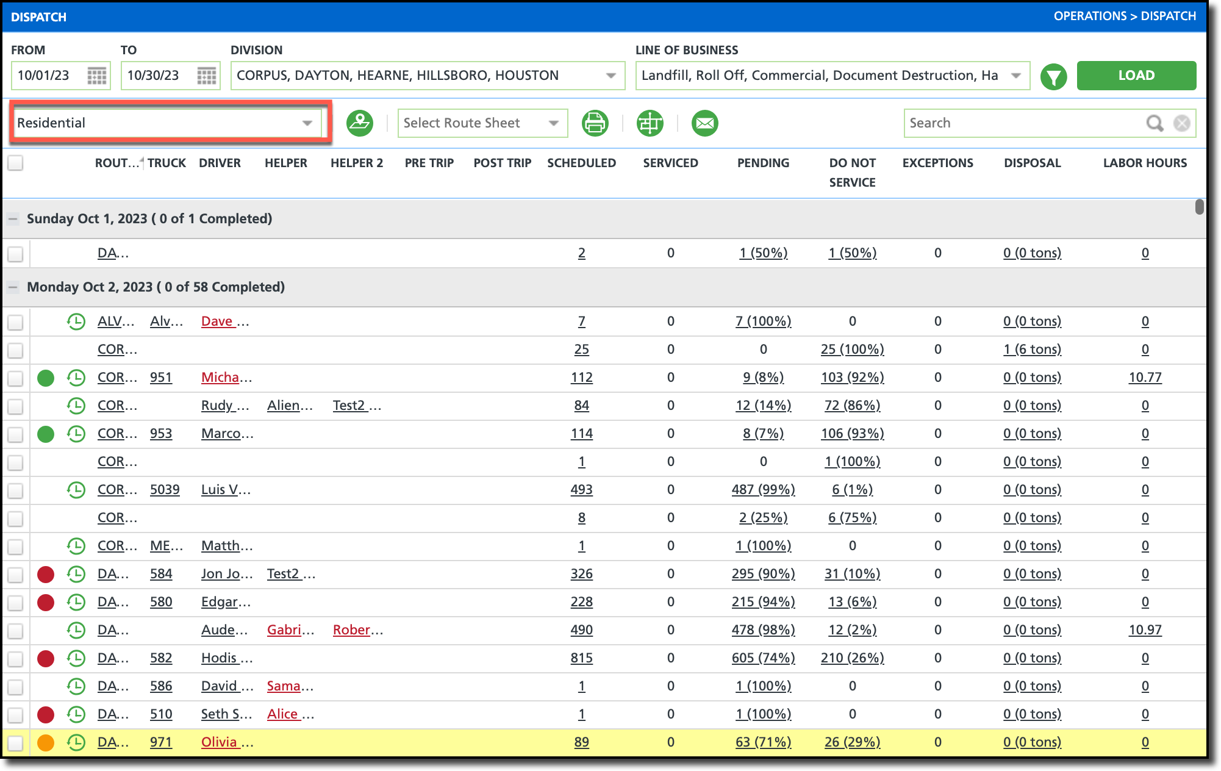Collapse the Monday Oct 2, 2023 group

13,287
